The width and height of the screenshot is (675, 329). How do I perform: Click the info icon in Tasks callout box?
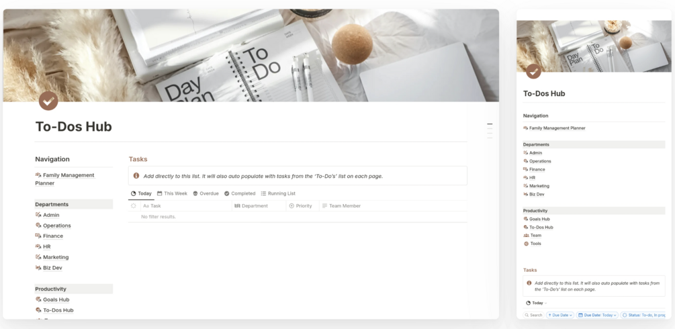(x=136, y=176)
